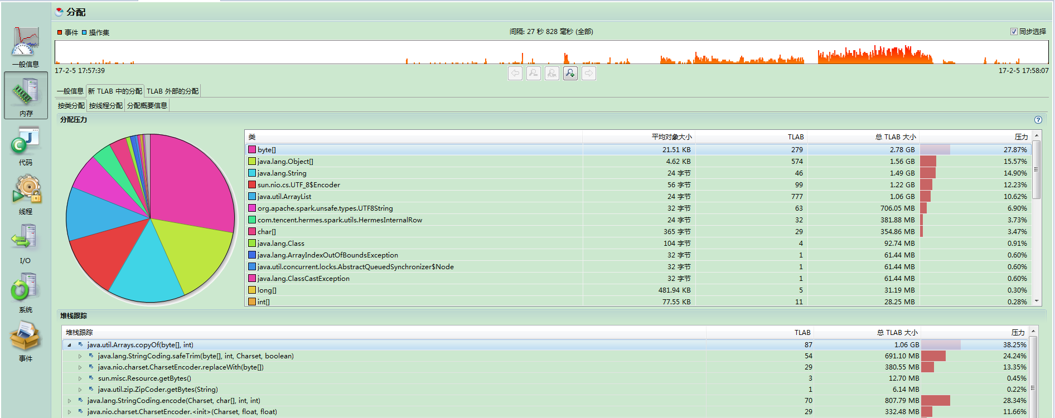This screenshot has height=418, width=1055.
Task: Click the zoom-out magnifier with minus sign
Action: 534,73
